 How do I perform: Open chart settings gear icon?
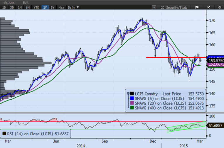pos(219,7)
